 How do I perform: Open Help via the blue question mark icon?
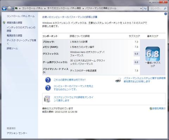[x=165, y=14]
